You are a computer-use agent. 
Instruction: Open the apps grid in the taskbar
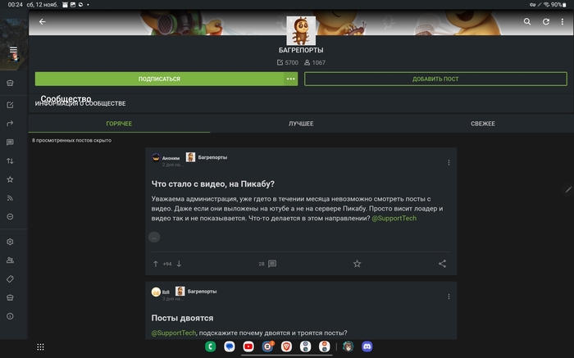(x=41, y=347)
